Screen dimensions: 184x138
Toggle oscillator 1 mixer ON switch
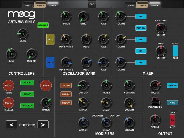[x=141, y=17]
